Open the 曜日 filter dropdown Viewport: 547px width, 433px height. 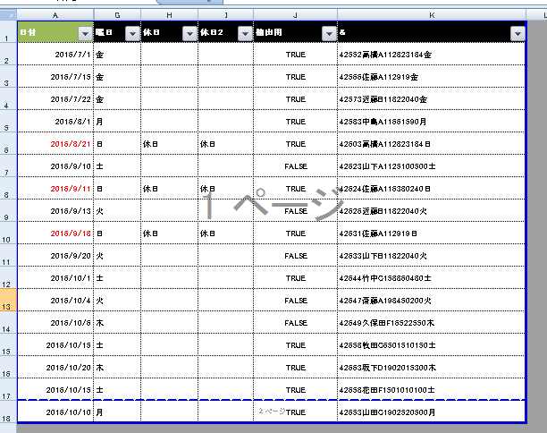(x=132, y=34)
